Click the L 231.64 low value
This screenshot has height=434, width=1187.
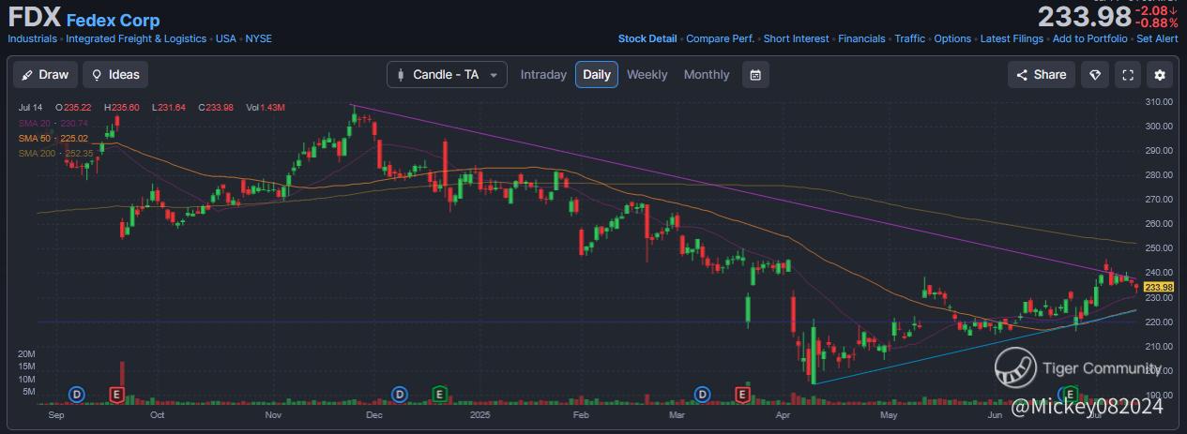169,108
